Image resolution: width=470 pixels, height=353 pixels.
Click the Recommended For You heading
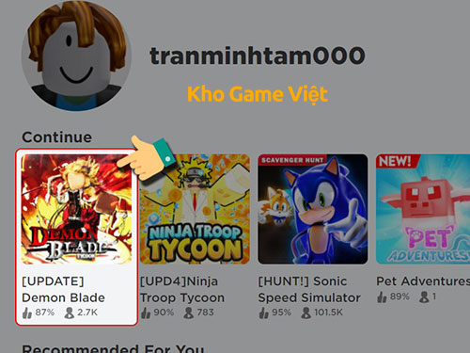coord(113,348)
